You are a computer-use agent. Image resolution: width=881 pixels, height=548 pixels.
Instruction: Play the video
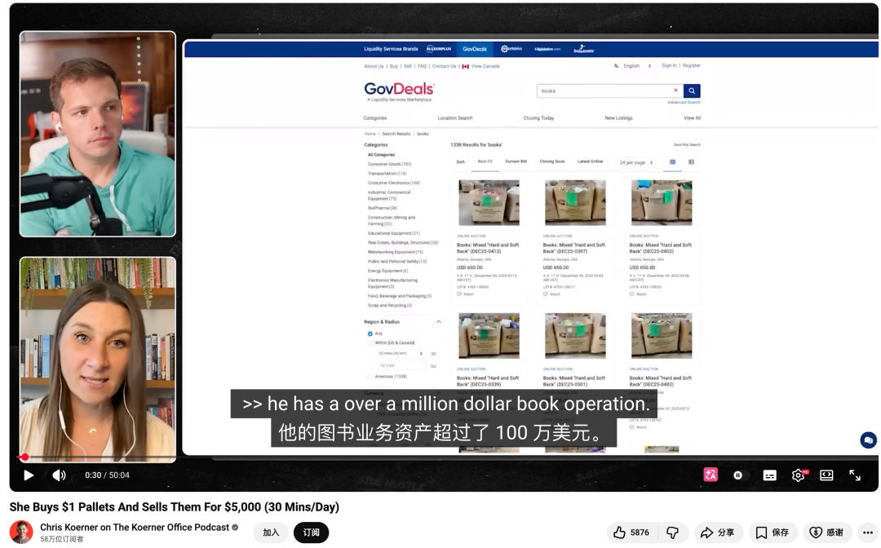[x=29, y=475]
